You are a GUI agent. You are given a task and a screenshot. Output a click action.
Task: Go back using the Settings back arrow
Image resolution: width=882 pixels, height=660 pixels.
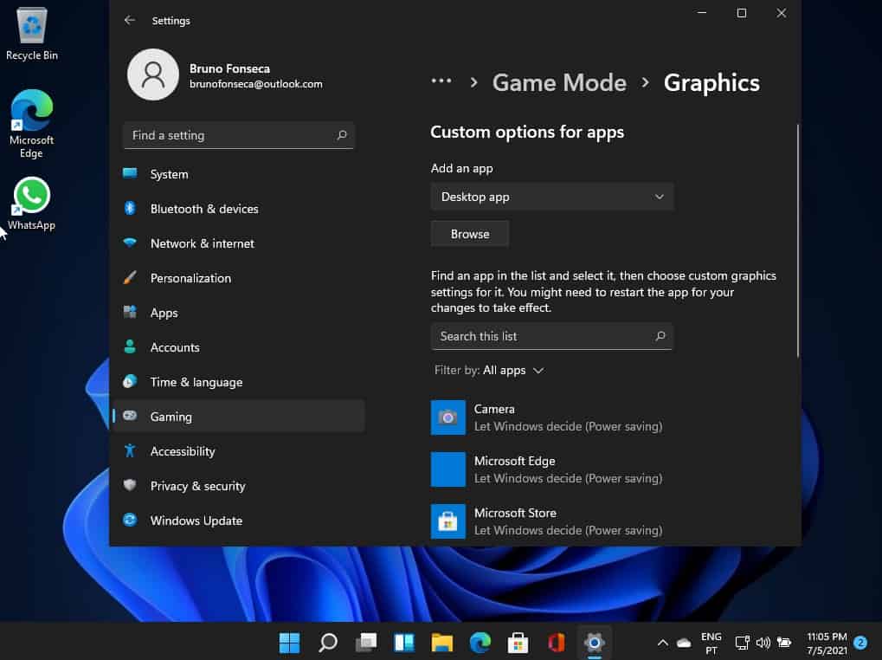click(x=129, y=20)
